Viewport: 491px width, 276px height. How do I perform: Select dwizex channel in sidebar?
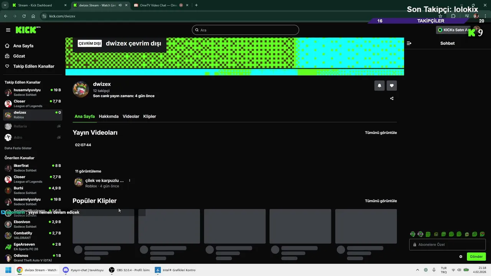coord(33,115)
